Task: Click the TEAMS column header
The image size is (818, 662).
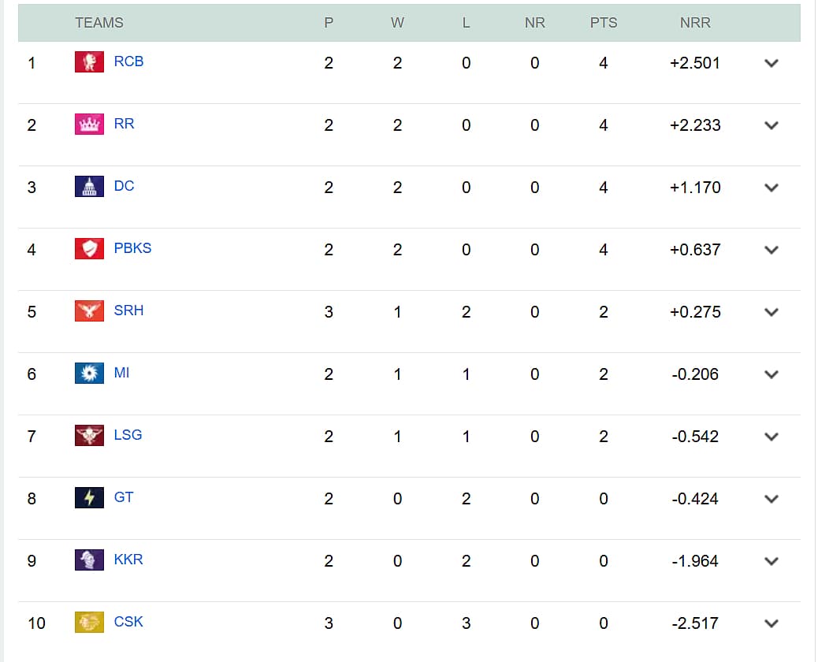Action: coord(99,23)
